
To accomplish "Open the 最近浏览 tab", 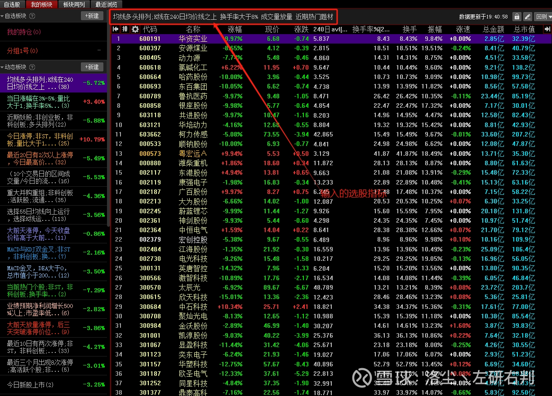I will click(106, 4).
